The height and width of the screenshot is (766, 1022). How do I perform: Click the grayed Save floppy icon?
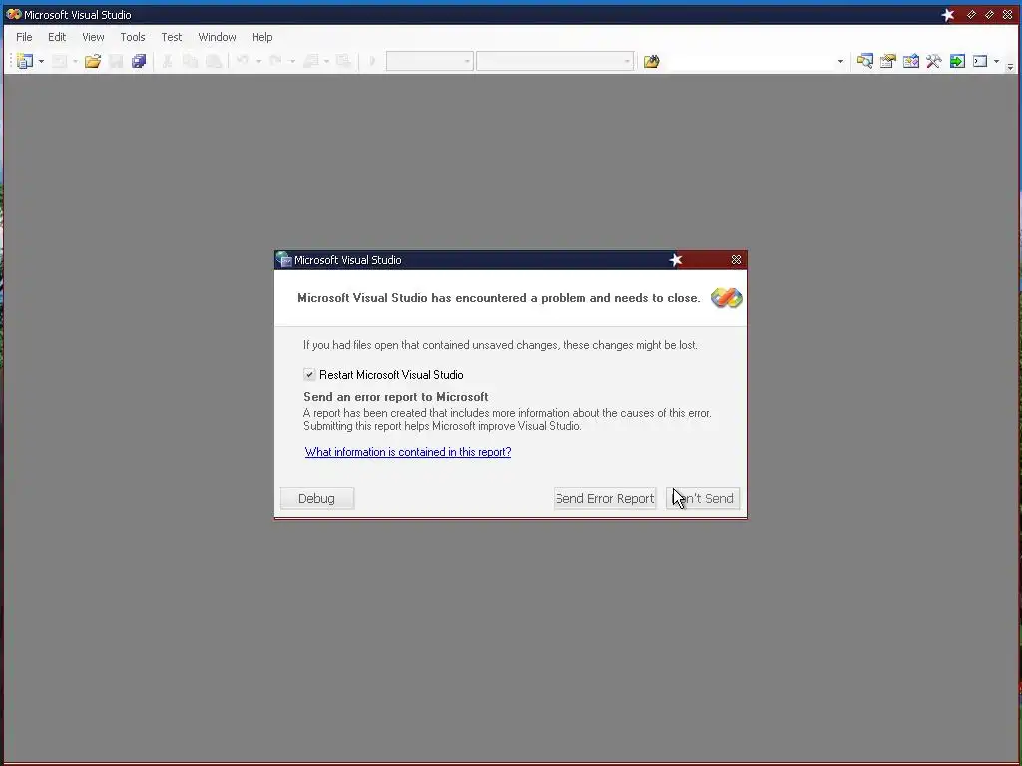click(116, 61)
